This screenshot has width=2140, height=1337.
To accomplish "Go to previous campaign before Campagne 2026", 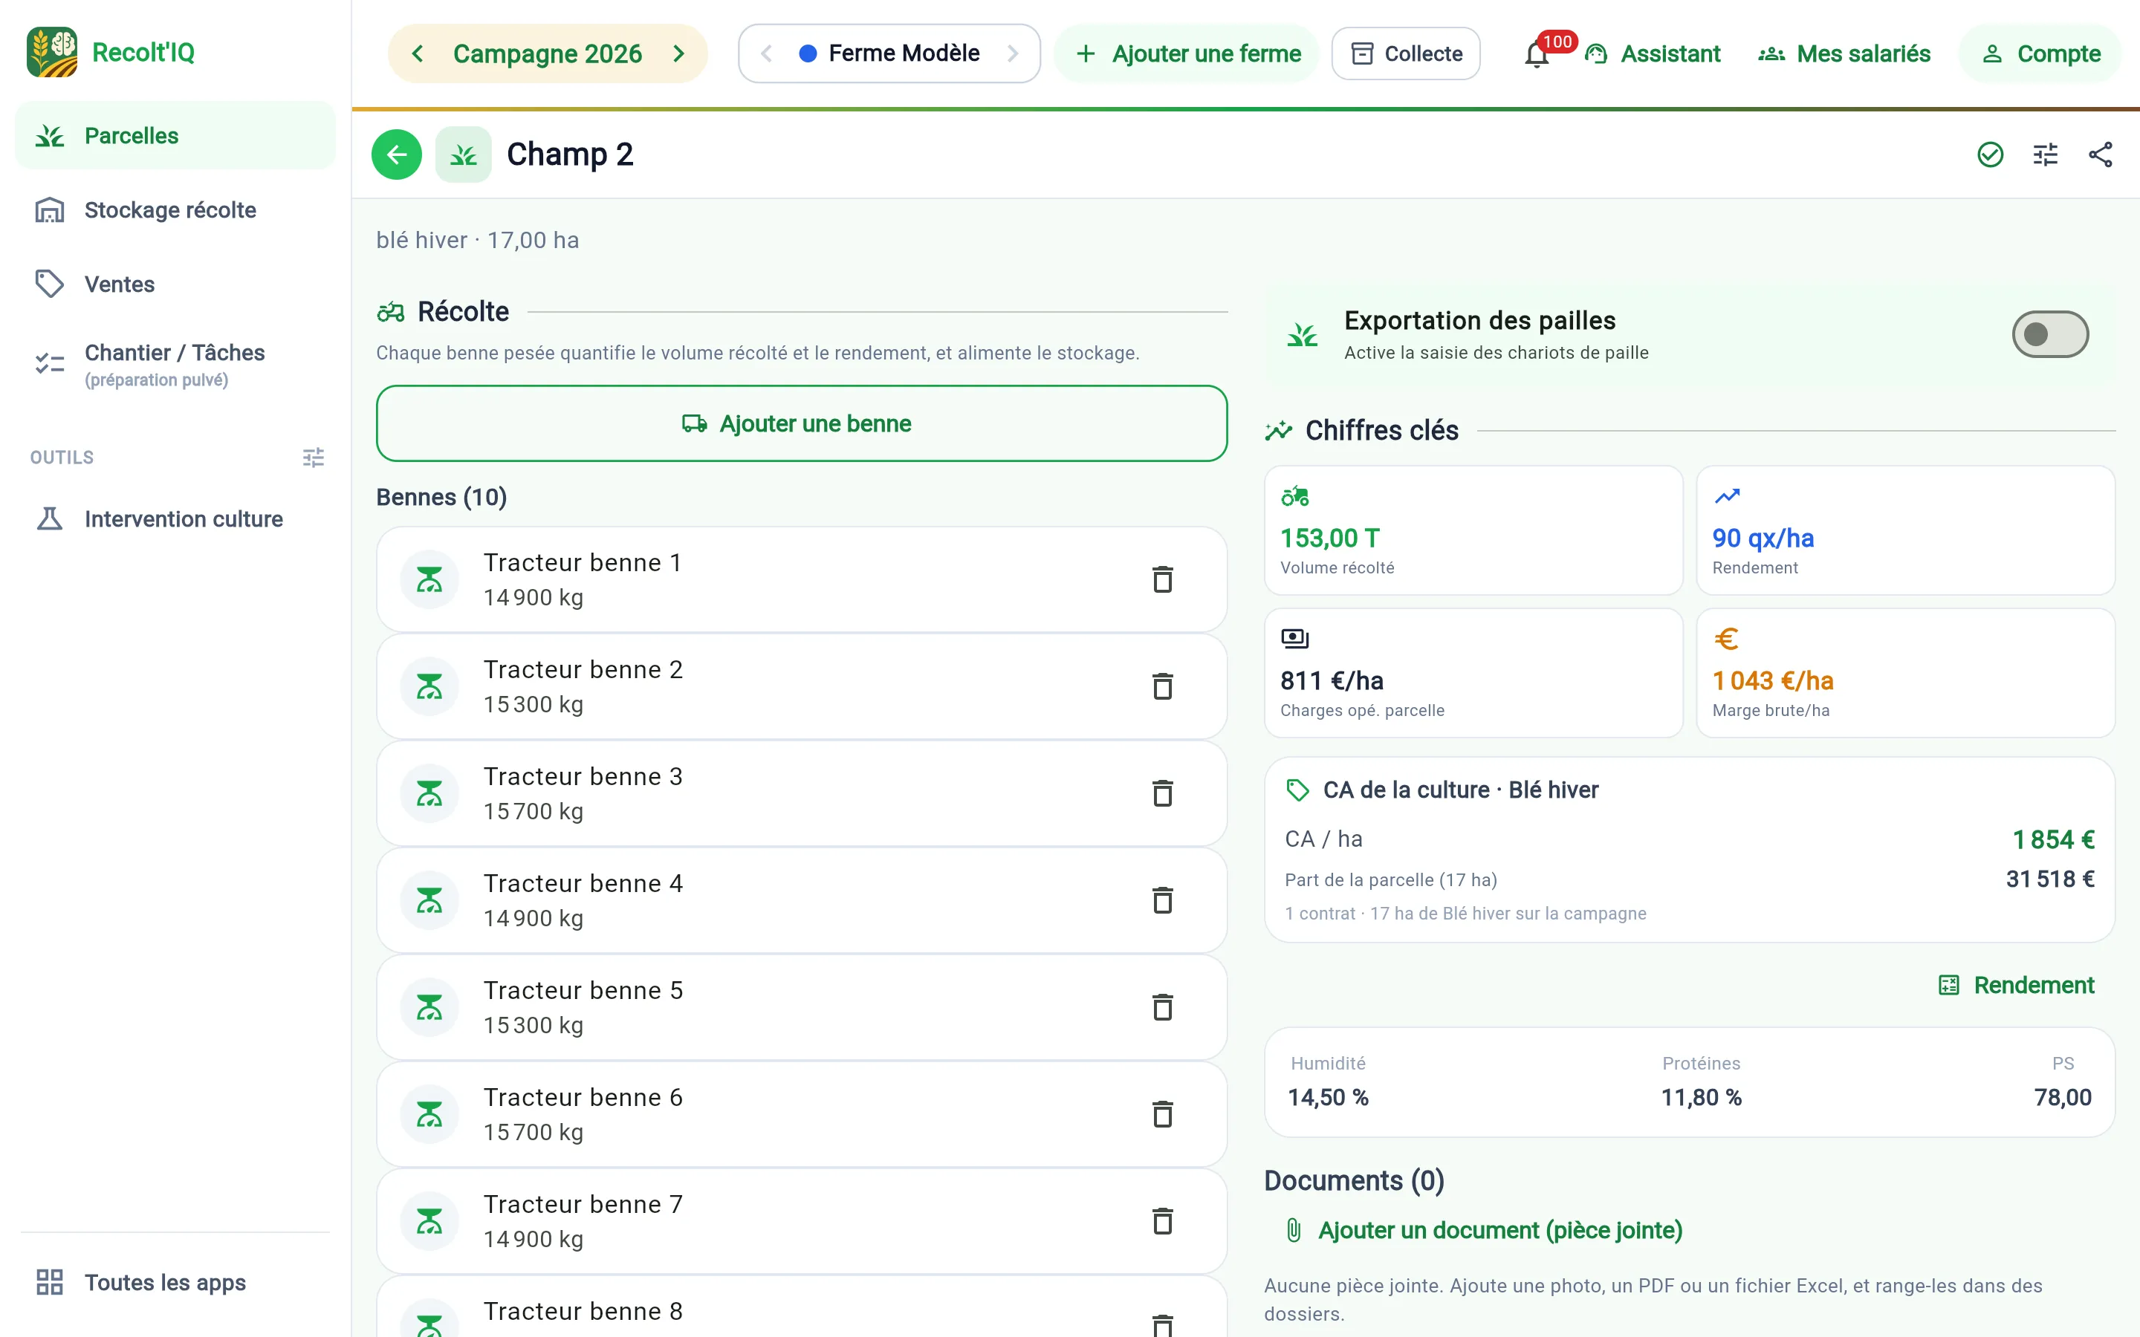I will [418, 54].
